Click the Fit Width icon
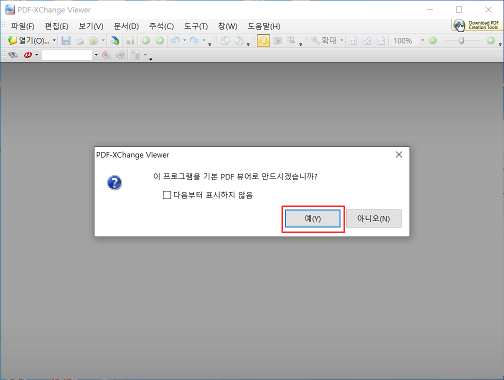 [381, 40]
